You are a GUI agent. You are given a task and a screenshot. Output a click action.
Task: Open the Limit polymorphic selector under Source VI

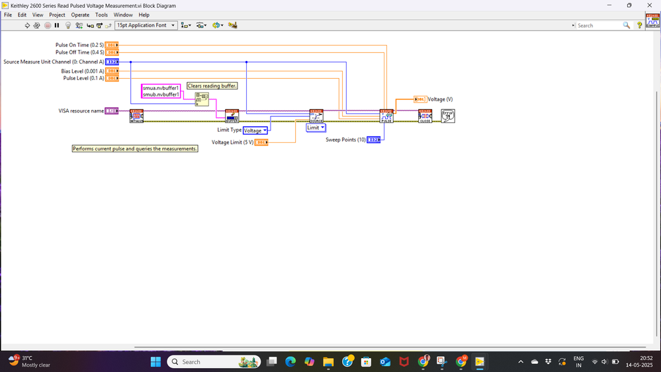tap(316, 128)
